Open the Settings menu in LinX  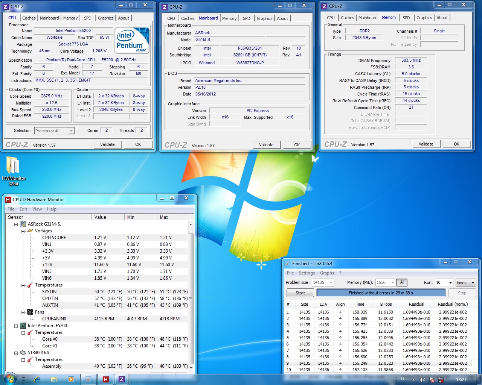[x=307, y=273]
